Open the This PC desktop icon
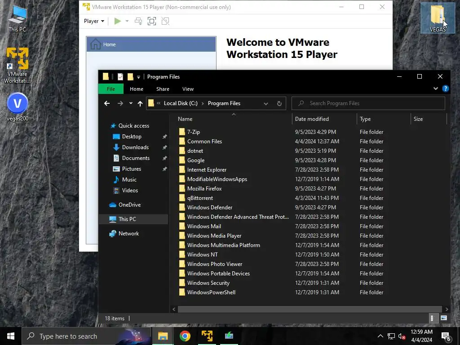 pos(18,18)
